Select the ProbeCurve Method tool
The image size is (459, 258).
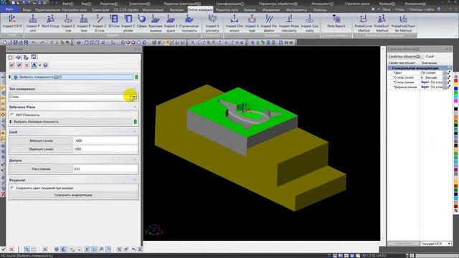click(x=364, y=23)
